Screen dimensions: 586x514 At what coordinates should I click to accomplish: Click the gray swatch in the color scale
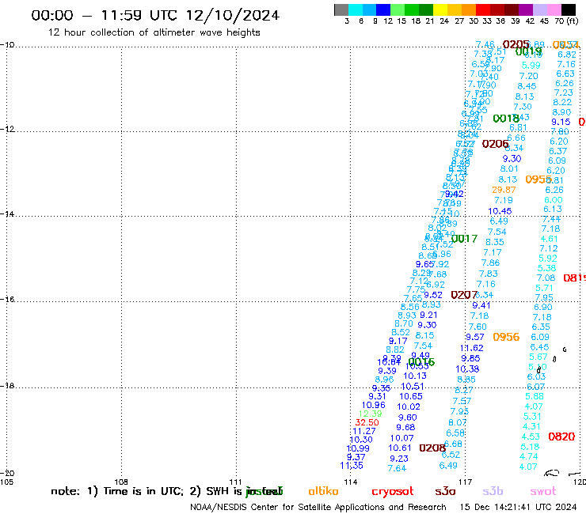click(x=341, y=9)
